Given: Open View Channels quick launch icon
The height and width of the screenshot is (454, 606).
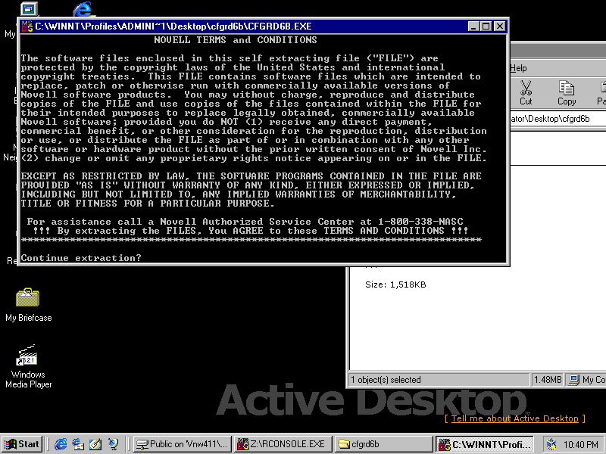Looking at the screenshot, I should click(x=113, y=444).
